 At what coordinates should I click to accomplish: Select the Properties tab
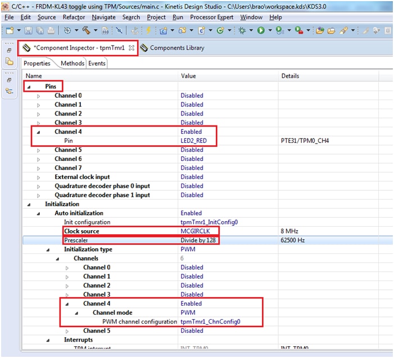coord(37,64)
